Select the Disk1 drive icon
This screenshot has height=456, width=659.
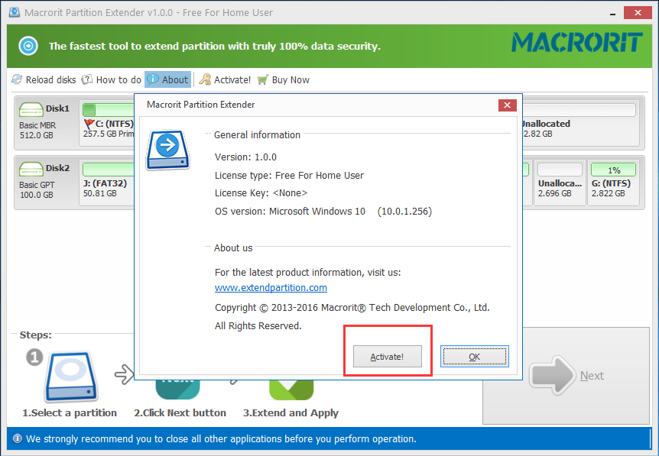coord(32,109)
